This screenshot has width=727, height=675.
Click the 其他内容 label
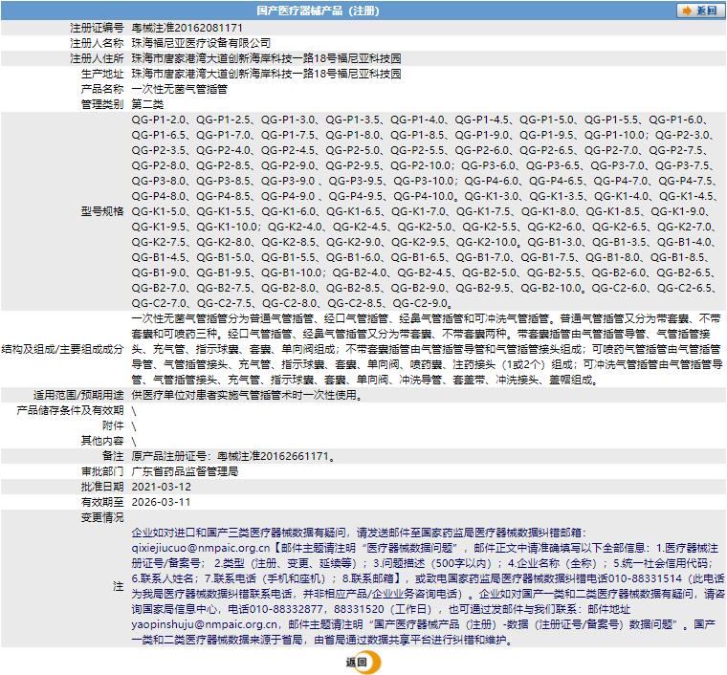[102, 441]
